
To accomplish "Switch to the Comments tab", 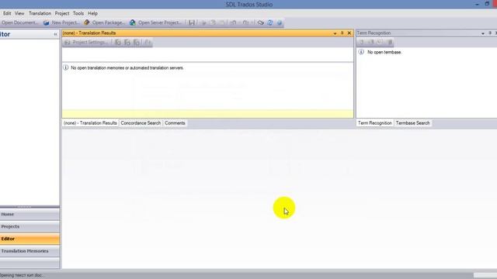I will click(x=175, y=123).
